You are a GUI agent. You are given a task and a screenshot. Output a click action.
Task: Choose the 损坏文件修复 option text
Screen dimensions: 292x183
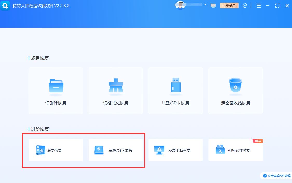(x=239, y=150)
